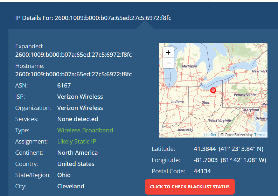278x196 pixels.
Task: Click to check blacklist status button
Action: [x=190, y=187]
